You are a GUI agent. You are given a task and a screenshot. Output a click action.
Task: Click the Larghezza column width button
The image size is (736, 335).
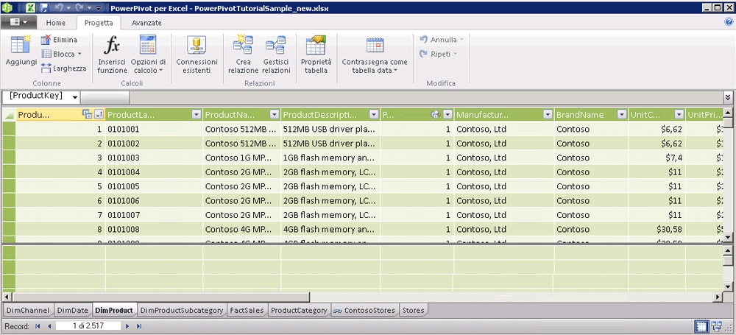(x=63, y=68)
